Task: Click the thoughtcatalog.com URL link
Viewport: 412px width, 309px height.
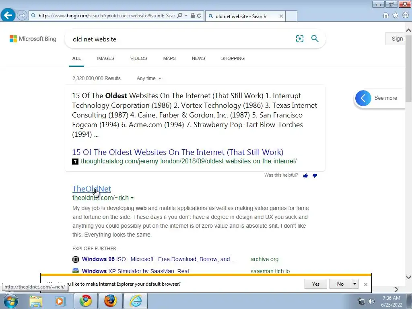Action: click(189, 161)
